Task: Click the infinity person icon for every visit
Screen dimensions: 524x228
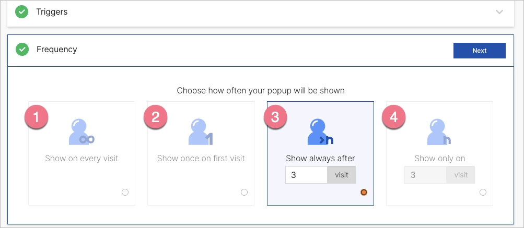Action: (82, 131)
